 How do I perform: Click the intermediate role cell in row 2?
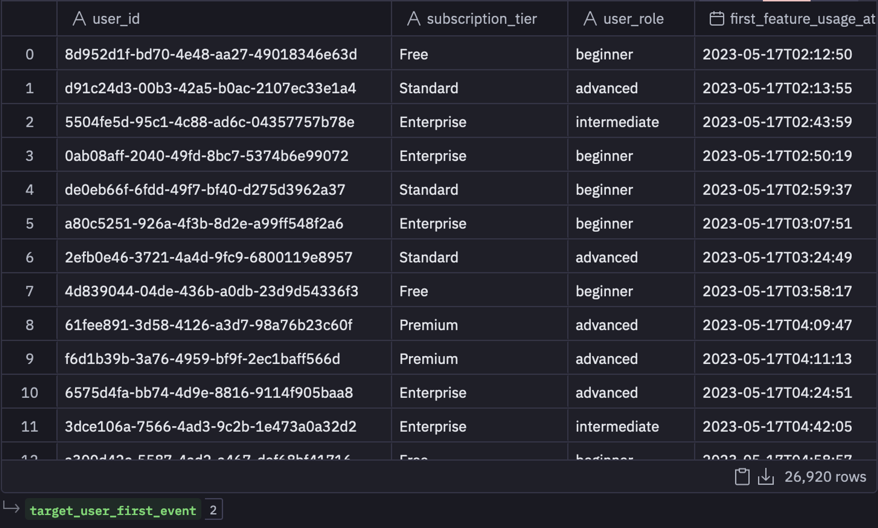(x=617, y=122)
